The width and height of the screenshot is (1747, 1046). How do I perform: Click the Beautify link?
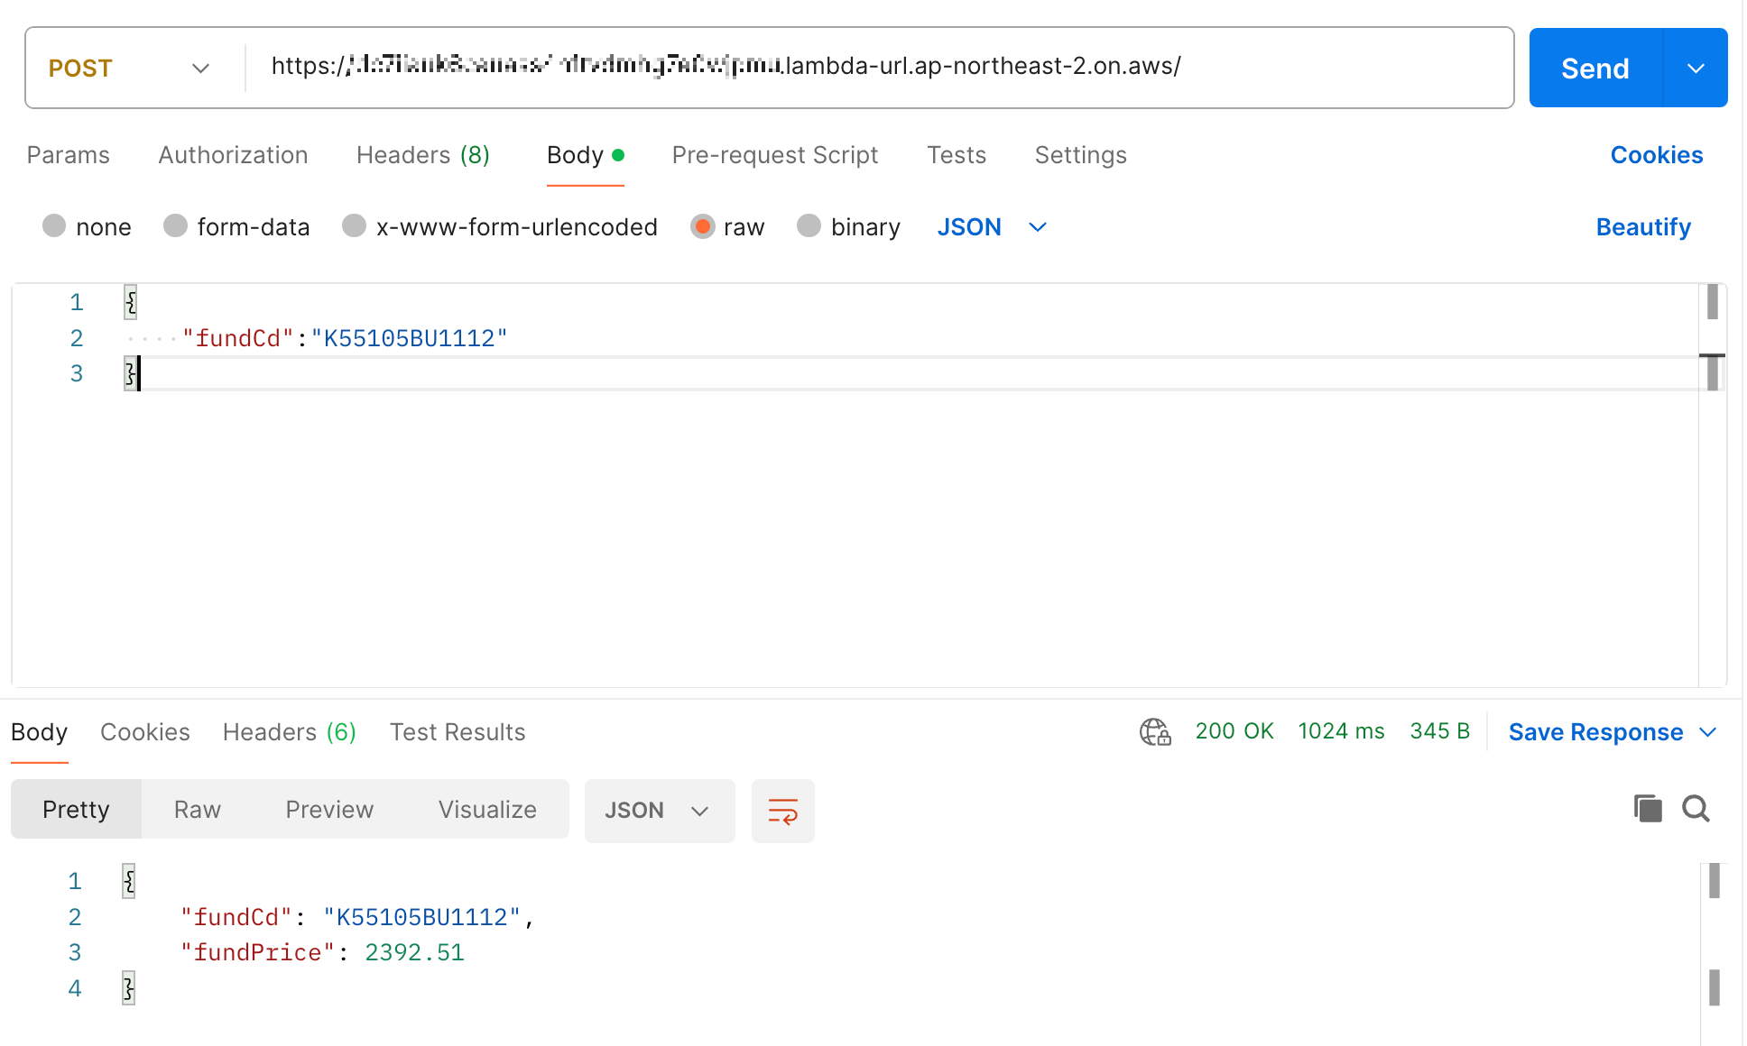[1642, 227]
